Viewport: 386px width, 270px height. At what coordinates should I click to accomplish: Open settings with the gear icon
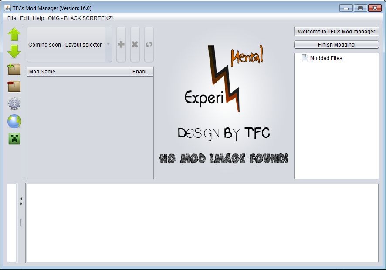tap(14, 104)
